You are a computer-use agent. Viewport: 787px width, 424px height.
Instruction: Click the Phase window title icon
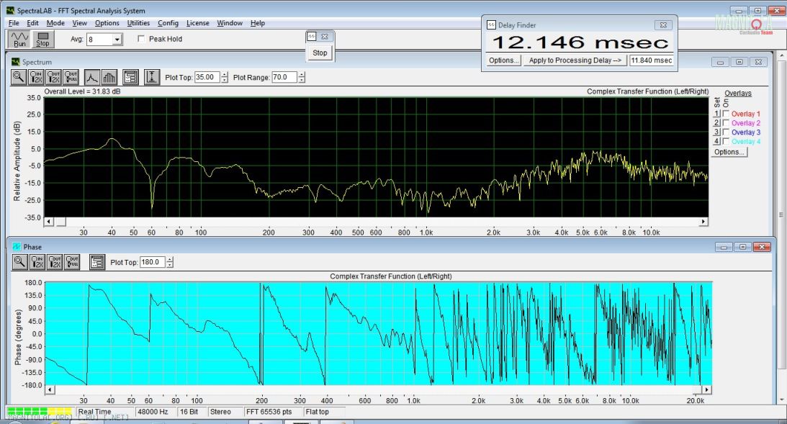(17, 246)
